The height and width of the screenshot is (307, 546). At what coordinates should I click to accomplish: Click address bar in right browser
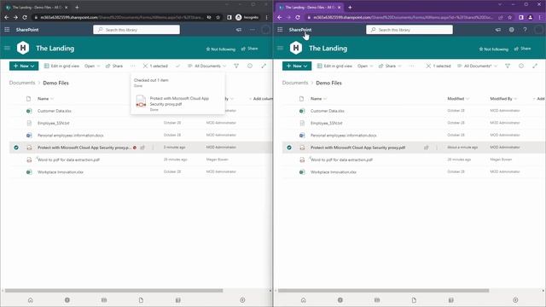coord(403,17)
